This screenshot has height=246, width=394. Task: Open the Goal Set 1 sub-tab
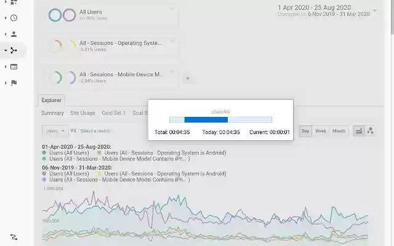(x=113, y=113)
